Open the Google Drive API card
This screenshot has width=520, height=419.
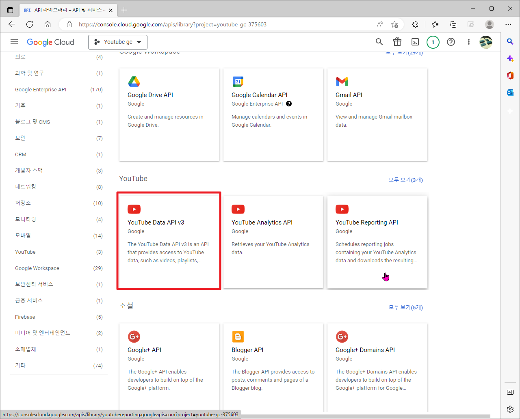click(169, 114)
